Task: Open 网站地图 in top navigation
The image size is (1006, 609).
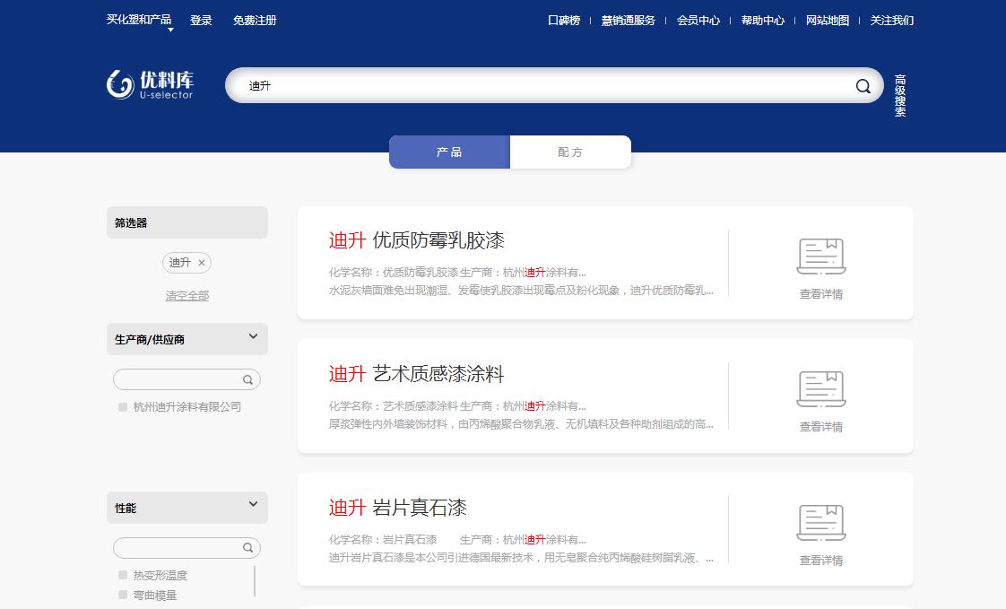Action: click(x=828, y=21)
